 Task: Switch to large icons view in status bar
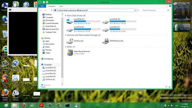click(169, 87)
